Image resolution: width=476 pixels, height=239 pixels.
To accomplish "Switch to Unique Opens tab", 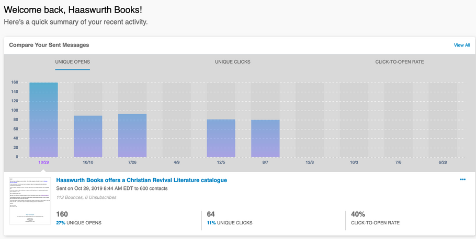I will (73, 62).
